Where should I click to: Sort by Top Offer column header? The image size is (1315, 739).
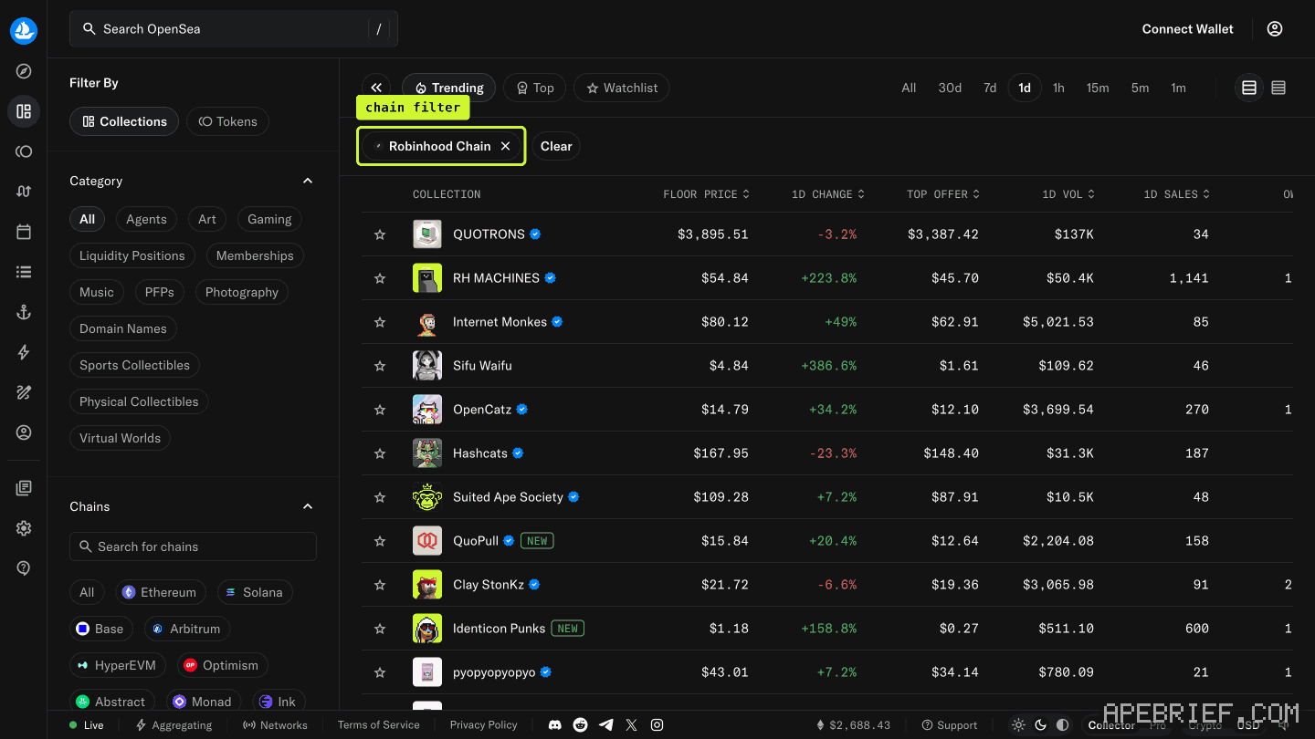click(943, 194)
